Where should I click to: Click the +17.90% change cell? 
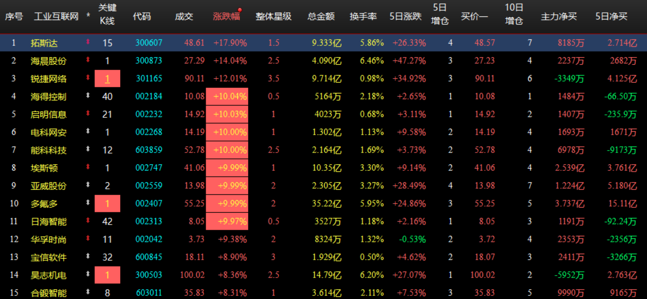point(230,43)
